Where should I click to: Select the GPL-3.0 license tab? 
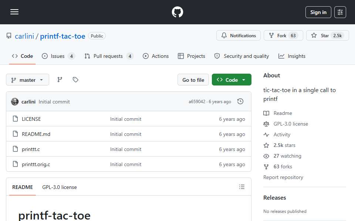tap(59, 187)
